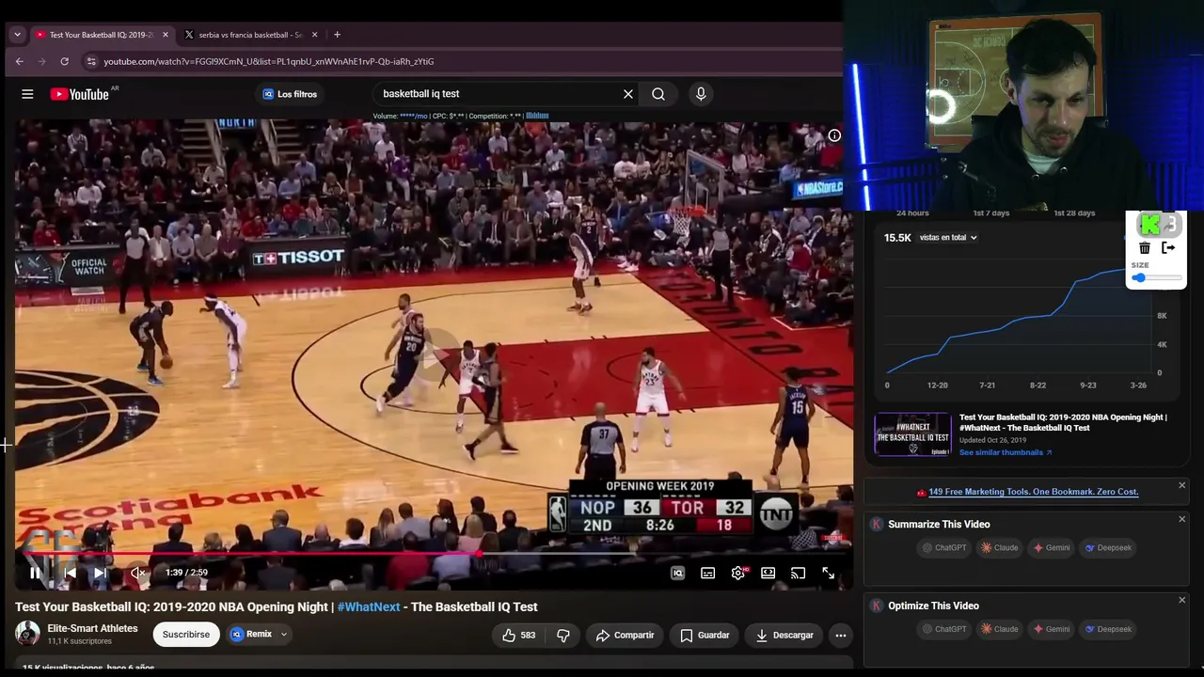The width and height of the screenshot is (1204, 677).
Task: Open the video thumbnail in stats panel
Action: (912, 433)
